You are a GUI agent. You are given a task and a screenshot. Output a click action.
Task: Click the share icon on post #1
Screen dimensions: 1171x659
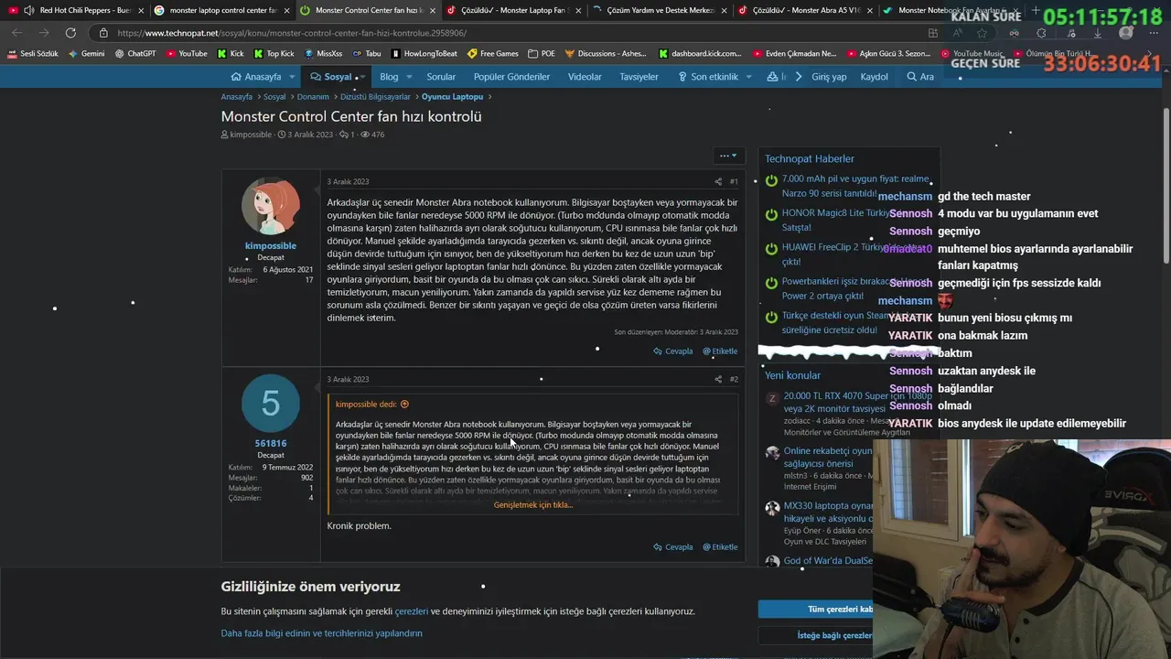click(x=717, y=181)
